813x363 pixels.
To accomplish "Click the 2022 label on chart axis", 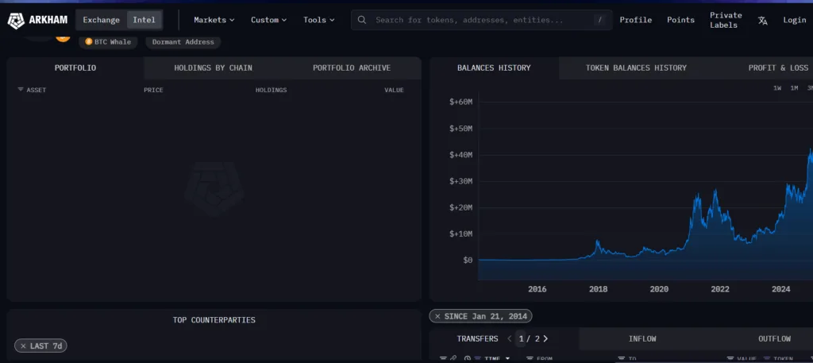I will point(720,289).
